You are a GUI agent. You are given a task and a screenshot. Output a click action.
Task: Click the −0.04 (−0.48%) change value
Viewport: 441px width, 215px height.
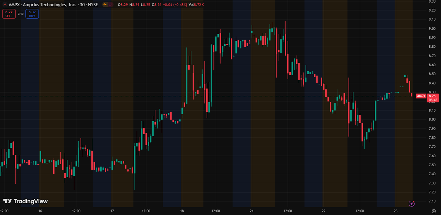coord(175,4)
